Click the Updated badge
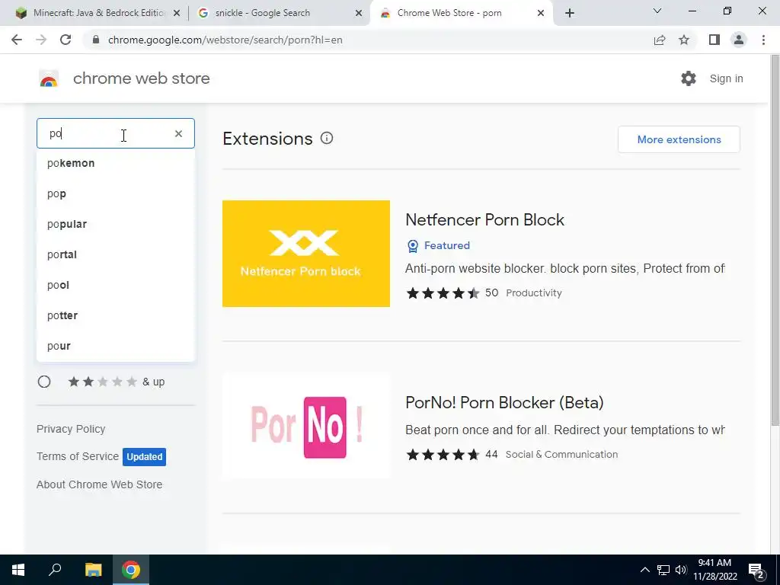 tap(144, 457)
